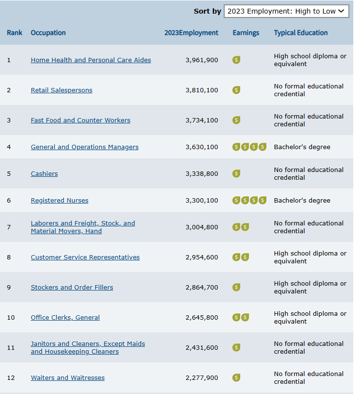This screenshot has height=394, width=362.
Task: Click second dollar icon in Laborers row
Action: [245, 227]
